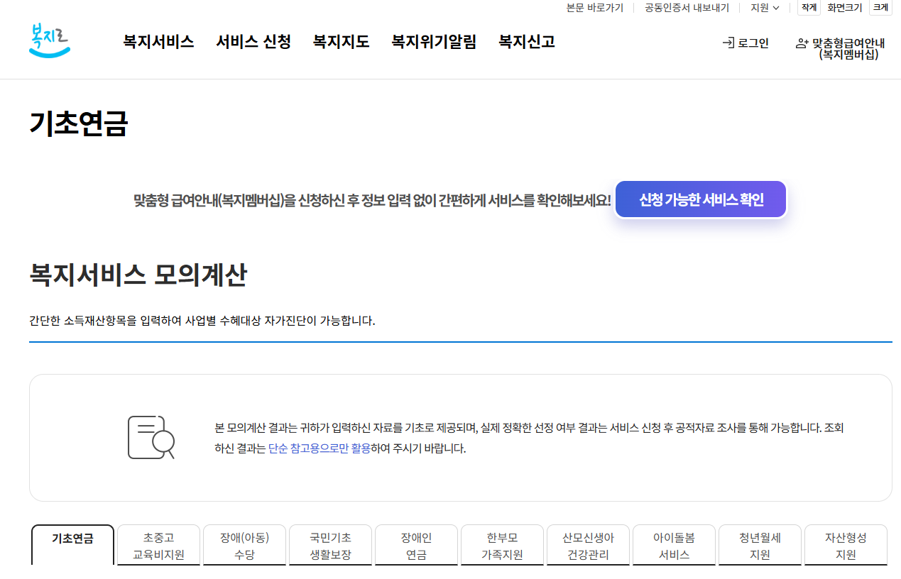Viewport: 901px width, 579px height.
Task: Expand the 지원 dropdown menu
Action: 764,8
